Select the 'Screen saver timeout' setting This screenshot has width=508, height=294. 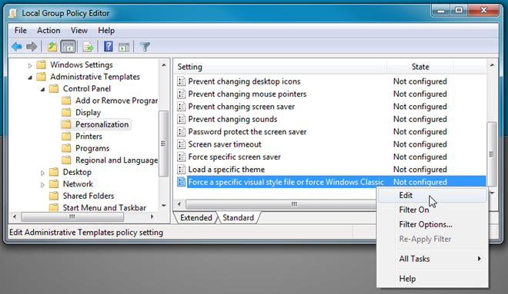pyautogui.click(x=225, y=144)
